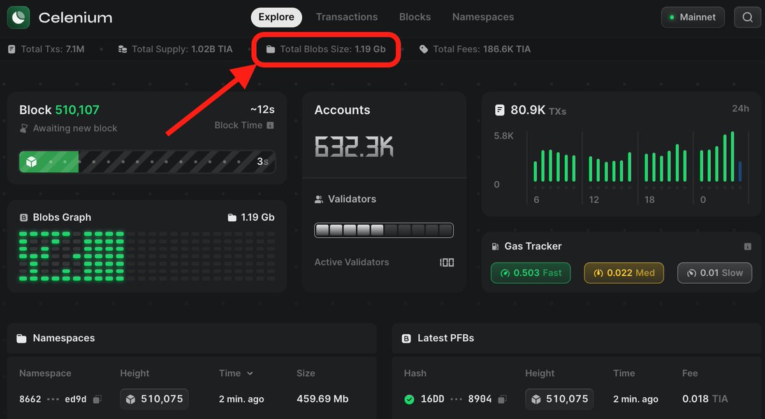765x419 pixels.
Task: Go to the Namespaces tab
Action: click(x=483, y=17)
